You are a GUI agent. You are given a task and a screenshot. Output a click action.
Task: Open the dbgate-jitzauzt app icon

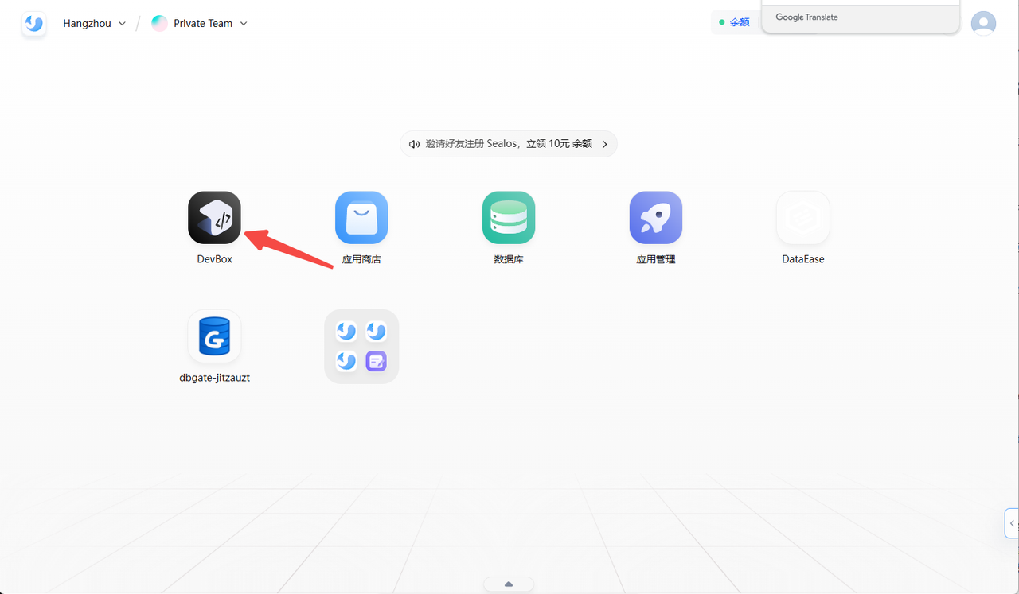(x=214, y=336)
